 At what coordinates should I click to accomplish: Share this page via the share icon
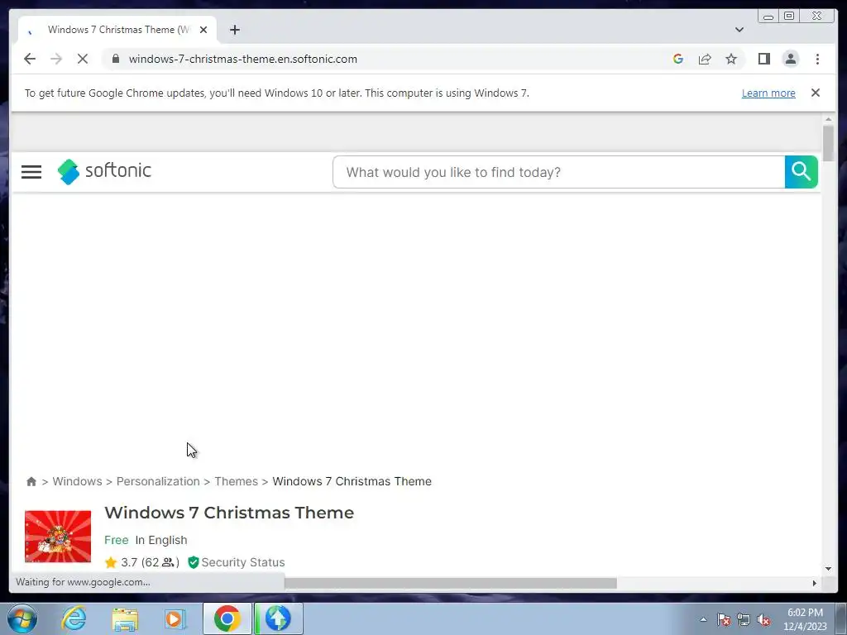pos(705,59)
